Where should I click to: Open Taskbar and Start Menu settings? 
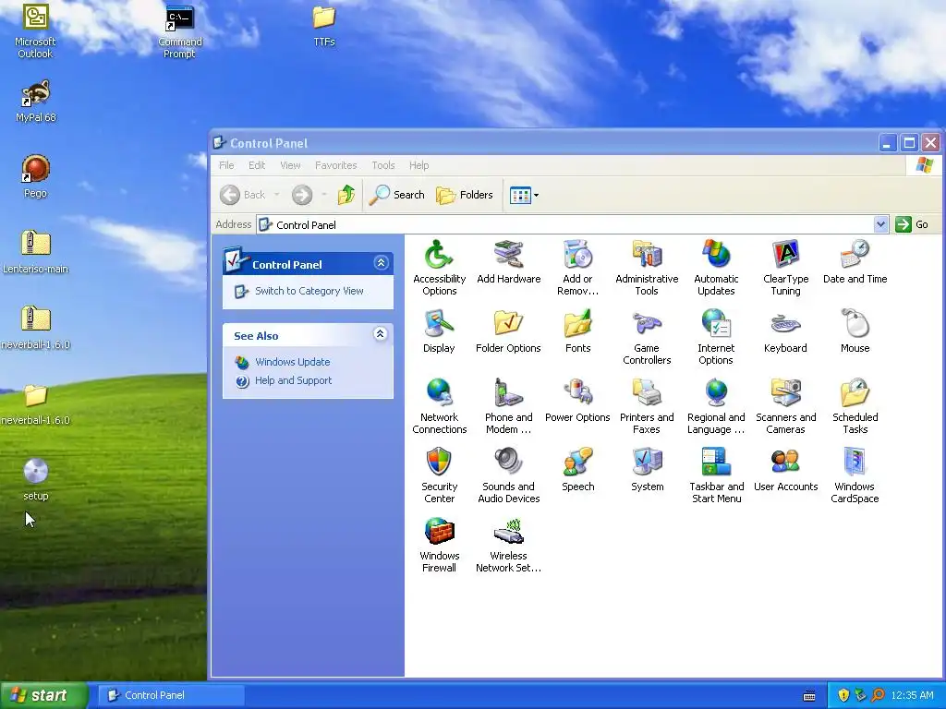tap(716, 475)
